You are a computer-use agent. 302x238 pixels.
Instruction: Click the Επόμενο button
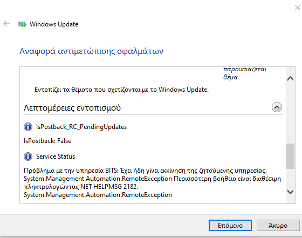[230, 225]
